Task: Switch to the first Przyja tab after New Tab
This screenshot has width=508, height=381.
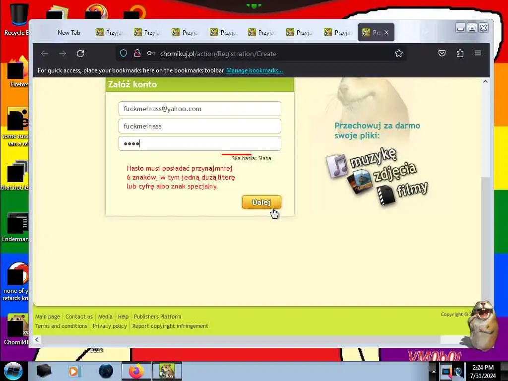Action: (108, 32)
